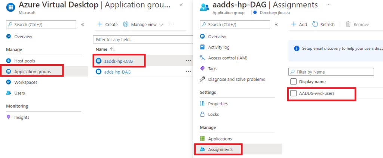The height and width of the screenshot is (158, 383).
Task: Click the Diagnose wrench icon
Action: coord(202,79)
